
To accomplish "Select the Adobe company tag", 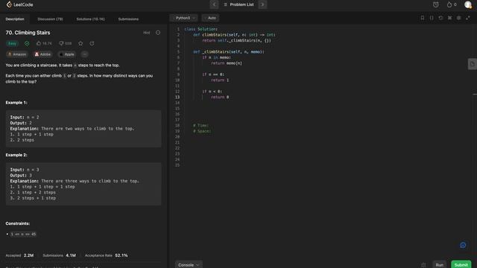I will pyautogui.click(x=43, y=54).
